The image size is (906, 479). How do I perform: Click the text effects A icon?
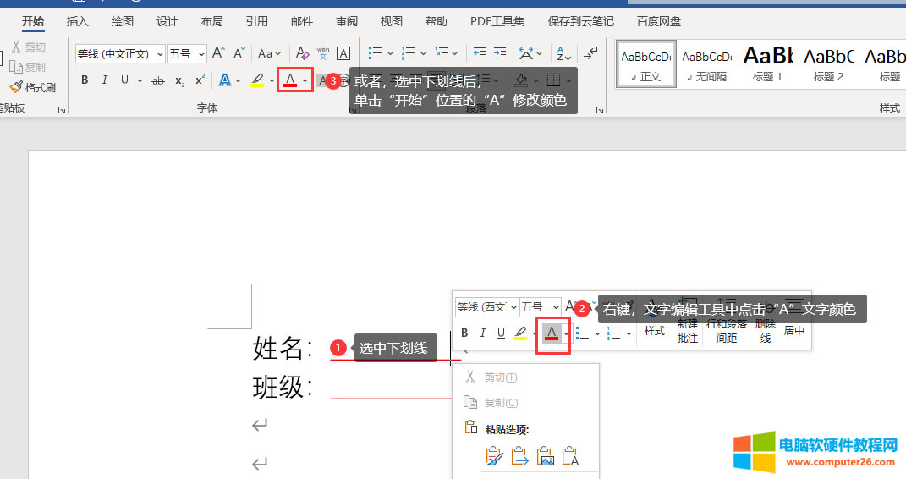tap(225, 80)
